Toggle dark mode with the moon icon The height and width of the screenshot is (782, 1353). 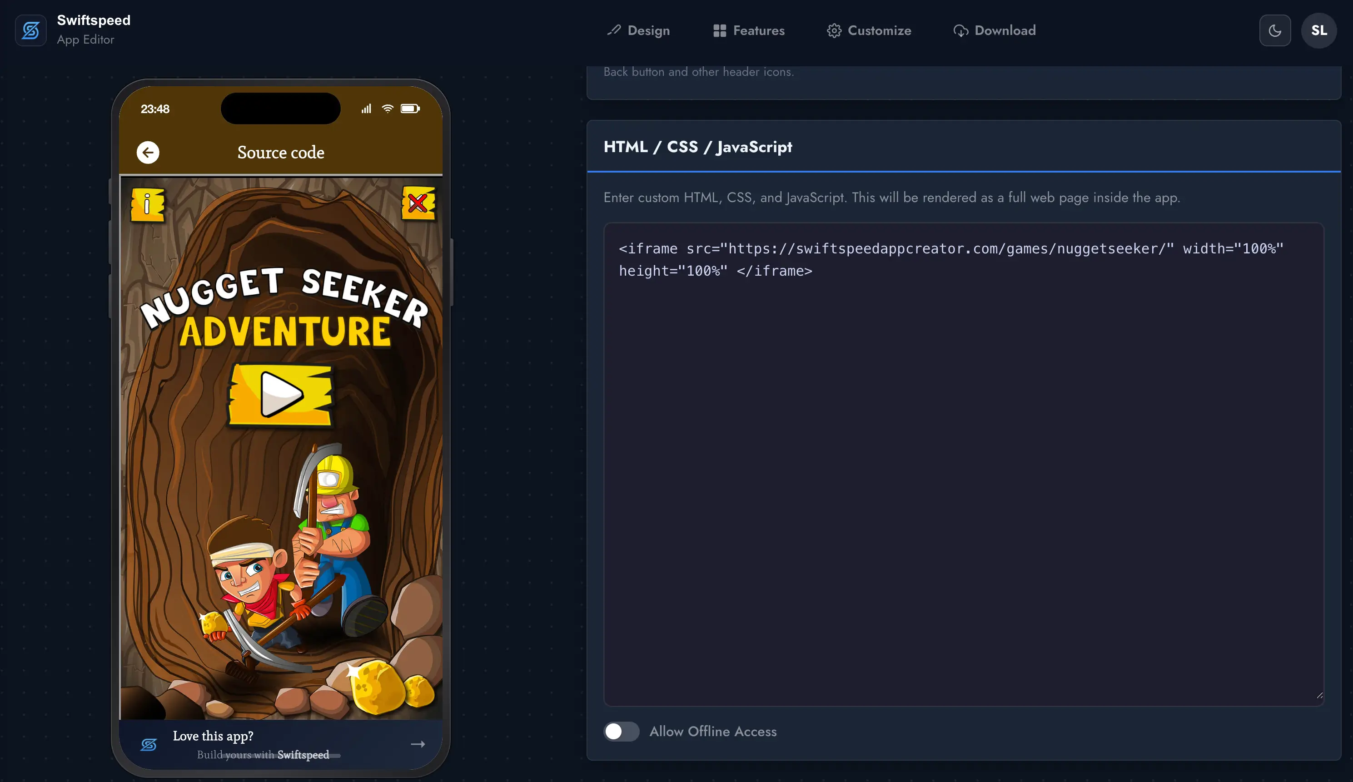click(1275, 30)
